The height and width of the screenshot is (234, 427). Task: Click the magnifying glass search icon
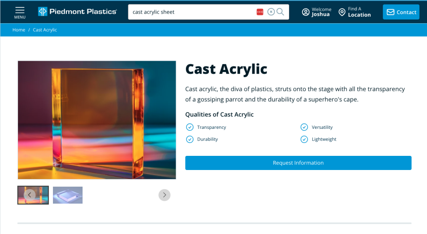(280, 12)
